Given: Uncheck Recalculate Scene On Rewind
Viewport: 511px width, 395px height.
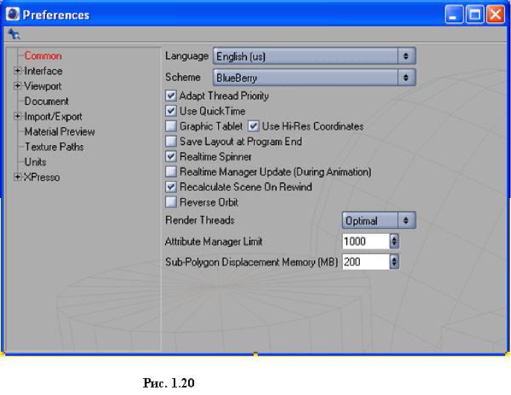Looking at the screenshot, I should point(171,187).
